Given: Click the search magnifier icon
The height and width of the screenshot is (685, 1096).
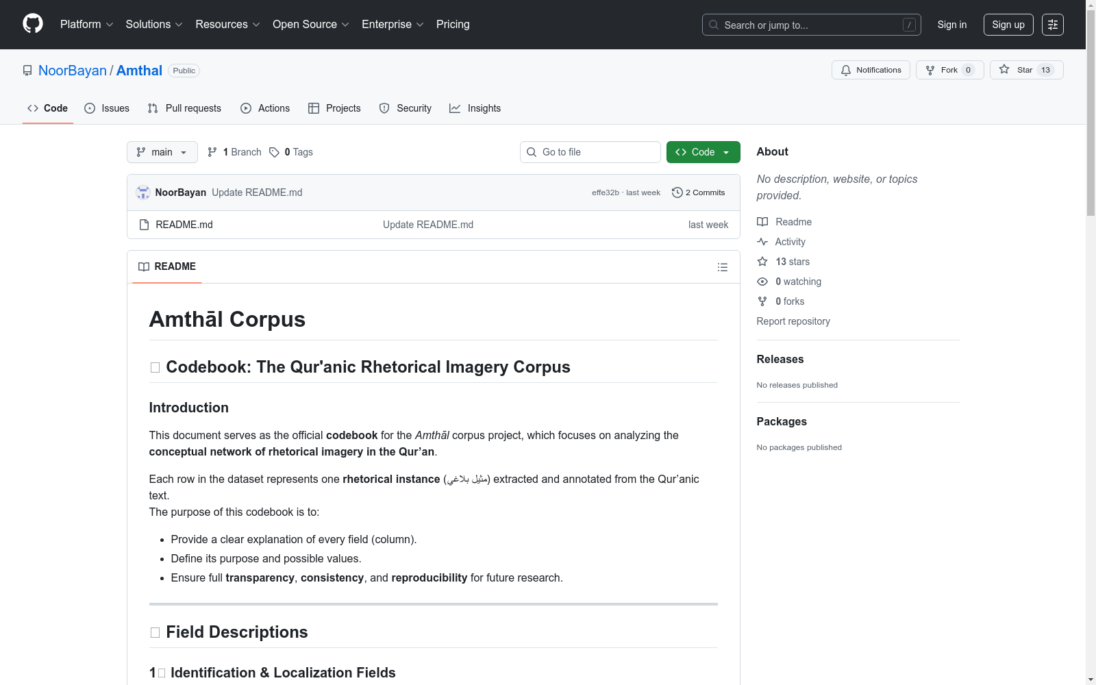Looking at the screenshot, I should click(x=714, y=25).
